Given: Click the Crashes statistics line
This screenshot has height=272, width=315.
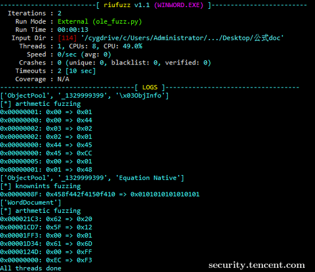Looking at the screenshot, I should tap(115, 63).
